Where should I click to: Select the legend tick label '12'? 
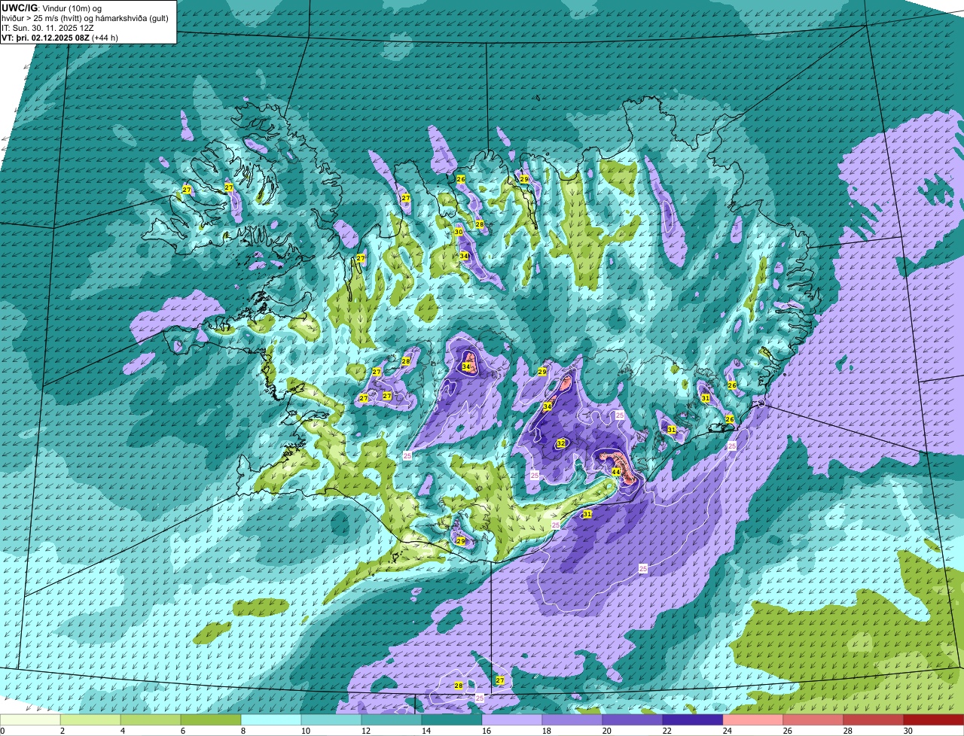366,731
